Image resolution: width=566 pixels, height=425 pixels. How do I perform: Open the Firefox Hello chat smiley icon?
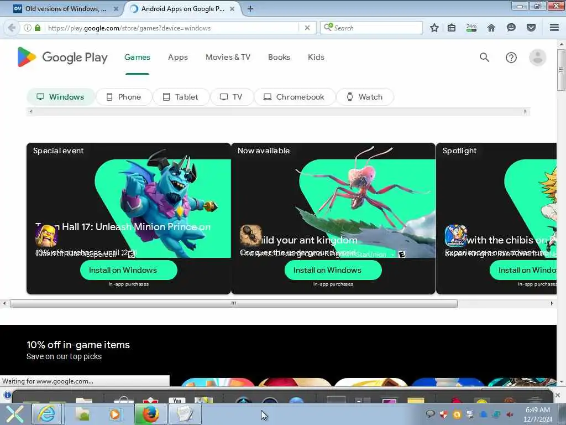tap(511, 28)
